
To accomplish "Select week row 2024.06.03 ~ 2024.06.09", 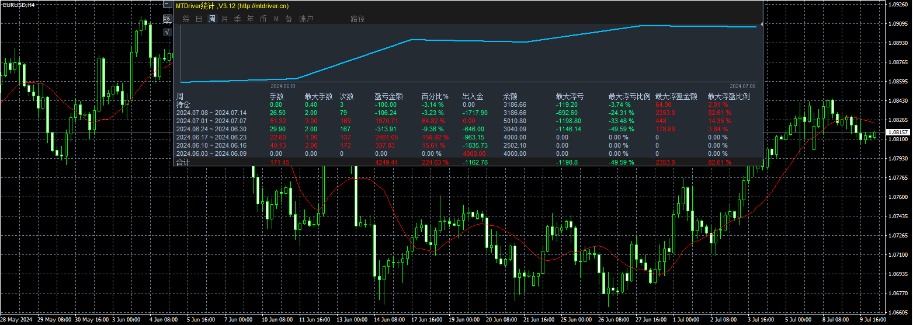I will pyautogui.click(x=211, y=153).
